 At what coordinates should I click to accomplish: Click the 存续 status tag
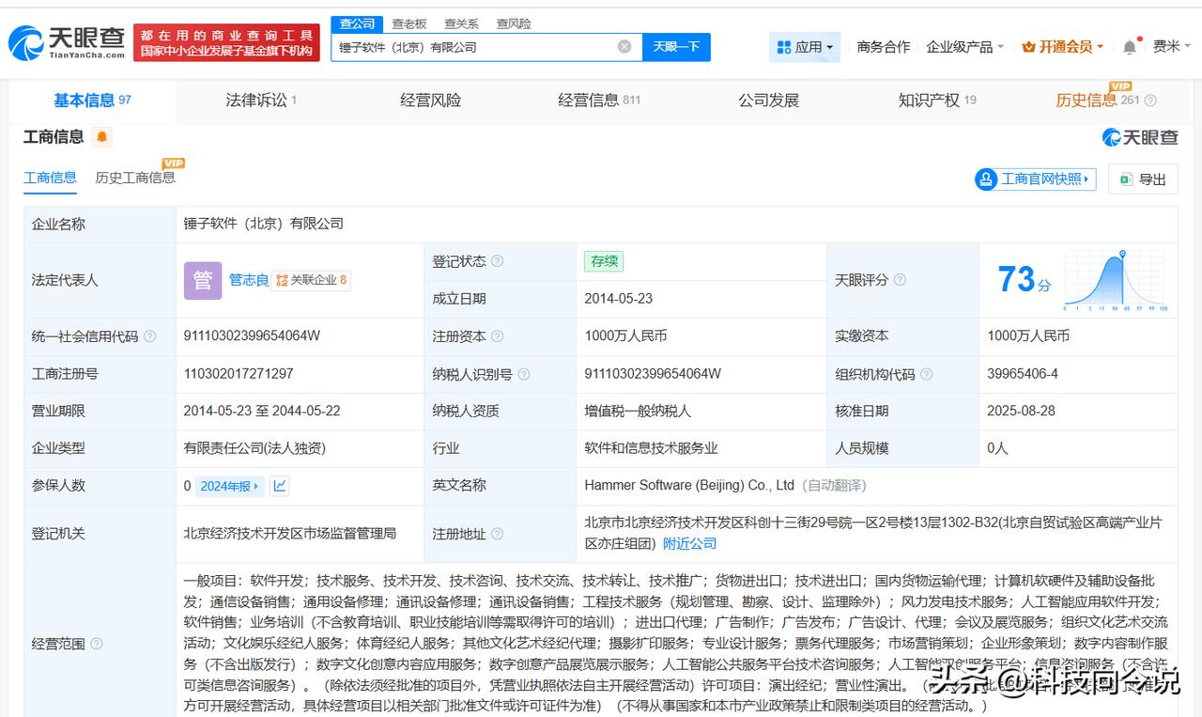603,261
